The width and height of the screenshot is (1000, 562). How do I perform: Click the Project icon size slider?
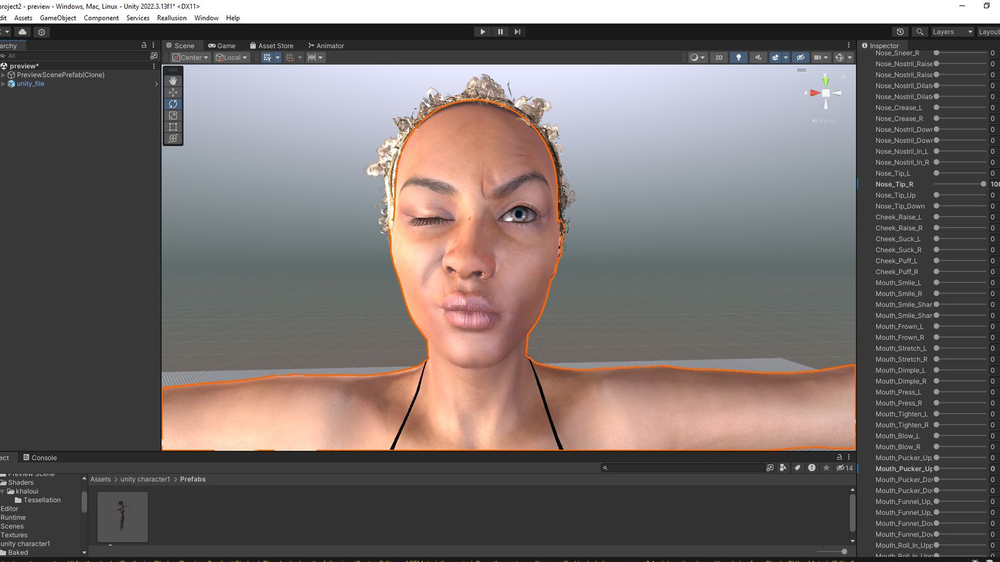(831, 552)
